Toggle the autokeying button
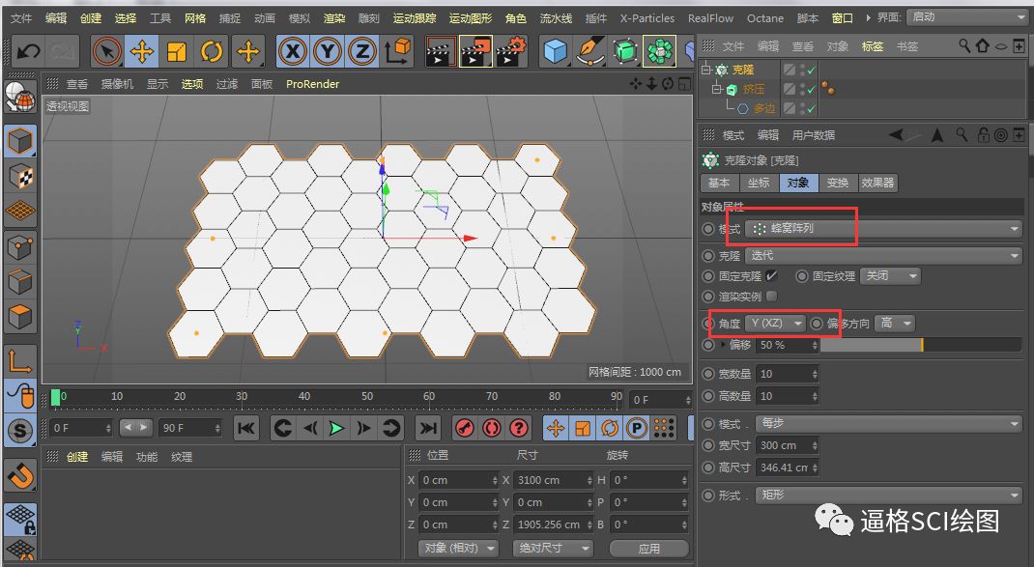 (x=492, y=428)
